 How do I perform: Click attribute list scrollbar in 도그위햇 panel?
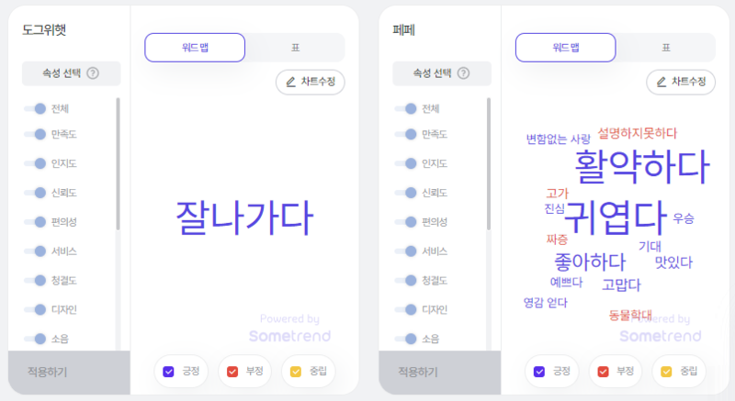[x=119, y=163]
